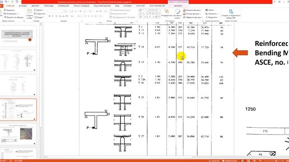Click the numbered list icon
This screenshot has width=289, height=162.
[x=91, y=11]
